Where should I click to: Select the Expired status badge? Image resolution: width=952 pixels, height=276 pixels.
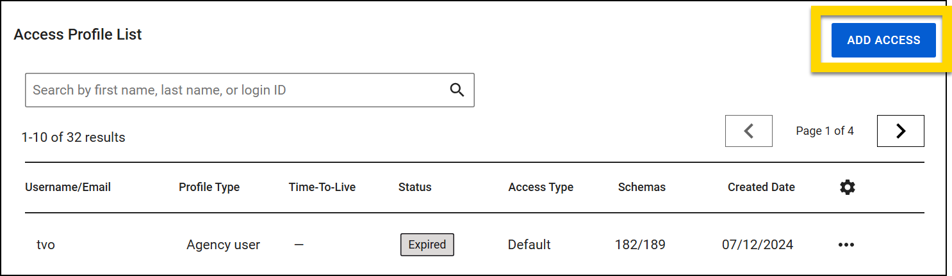point(427,245)
